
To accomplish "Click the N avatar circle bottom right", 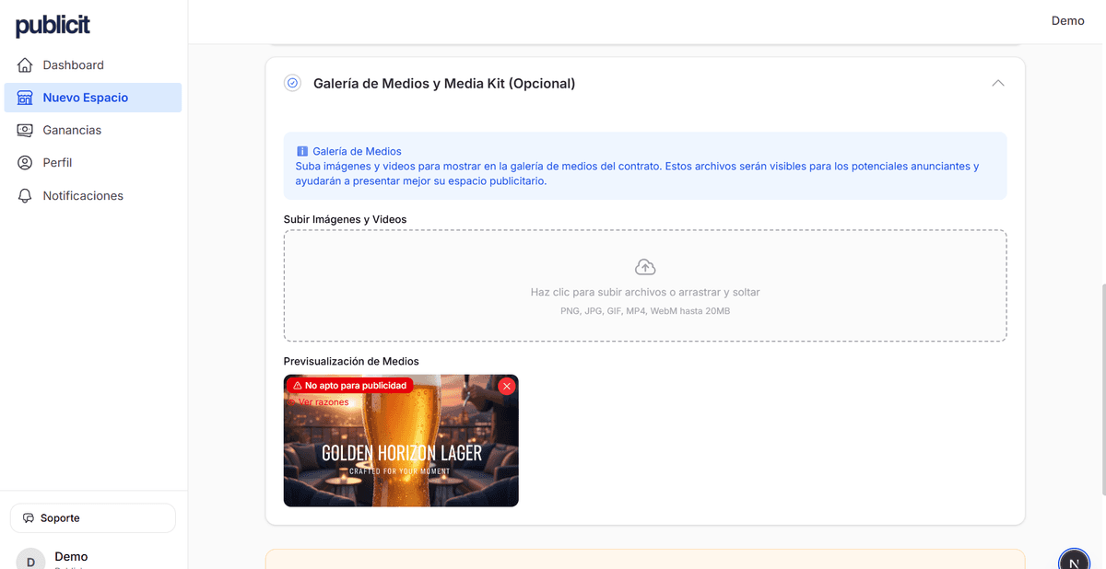I will coord(1074,561).
